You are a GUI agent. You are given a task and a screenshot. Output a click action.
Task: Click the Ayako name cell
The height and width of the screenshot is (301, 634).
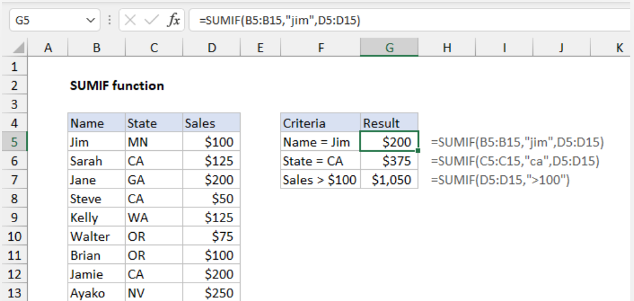[96, 293]
